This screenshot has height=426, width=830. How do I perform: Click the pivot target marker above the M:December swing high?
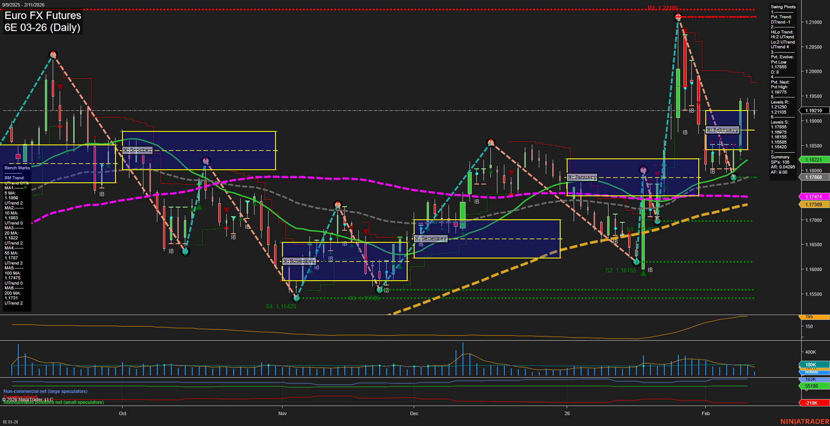click(x=491, y=142)
